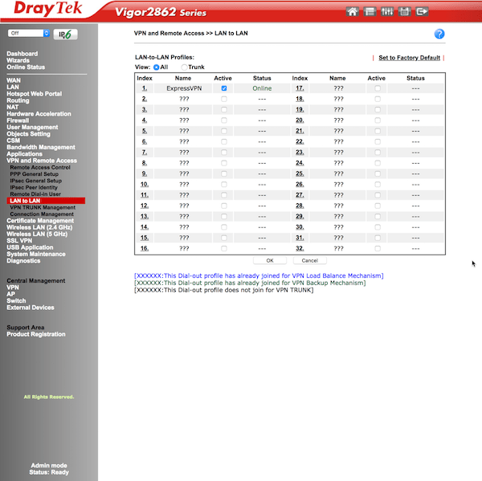The image size is (482, 481).
Task: Uncheck the Active box for ExpressVPN
Action: [224, 88]
